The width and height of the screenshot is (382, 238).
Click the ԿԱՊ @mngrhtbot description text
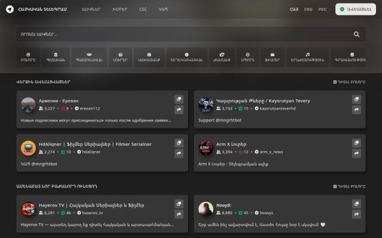pyautogui.click(x=39, y=164)
